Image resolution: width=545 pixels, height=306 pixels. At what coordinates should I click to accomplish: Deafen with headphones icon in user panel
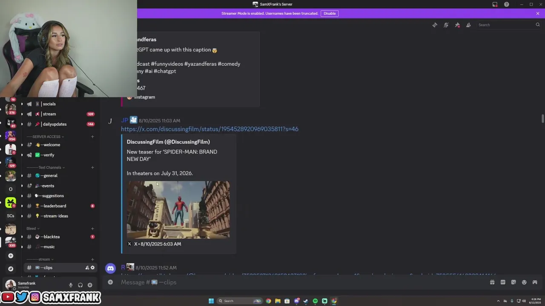pos(80,285)
